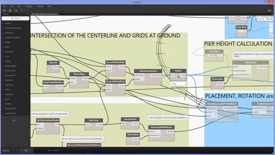Click the baseGeometry port of Point.Project

240,71
